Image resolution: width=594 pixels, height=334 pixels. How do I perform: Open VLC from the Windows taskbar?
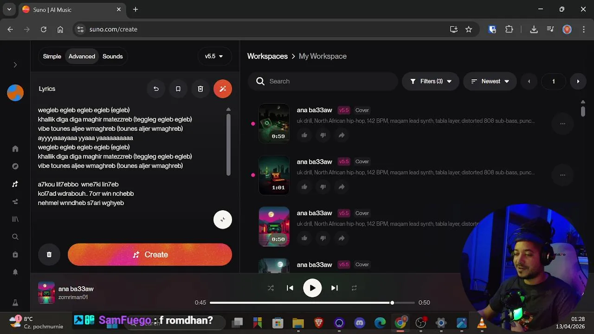[482, 323]
